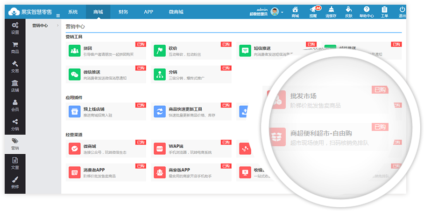Click text 互动帮砍，拉动粉丝
The width and height of the screenshot is (424, 211).
click(x=185, y=54)
